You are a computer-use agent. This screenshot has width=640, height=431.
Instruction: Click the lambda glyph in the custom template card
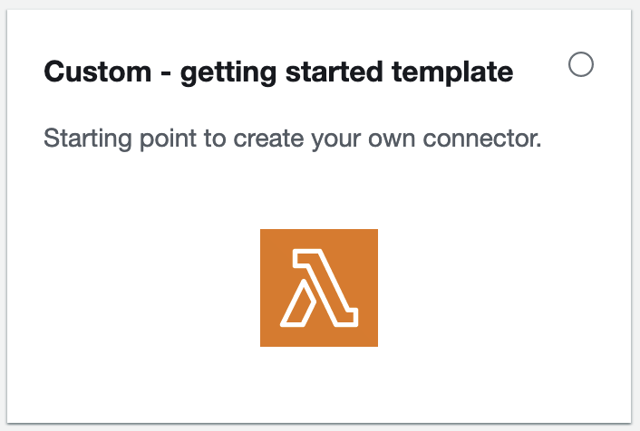[319, 288]
